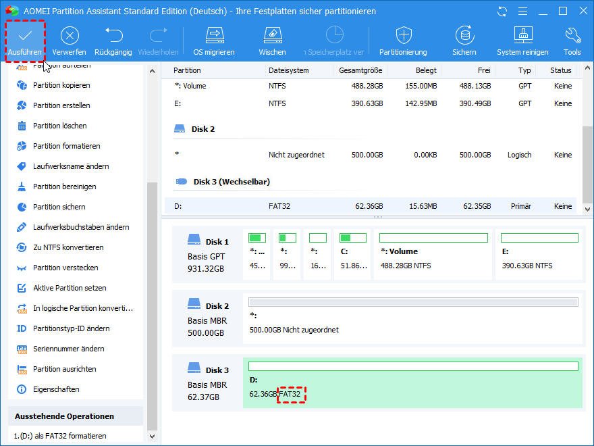Click the Disk 2 unallocated space bar
Image resolution: width=594 pixels, height=446 pixels.
click(413, 302)
